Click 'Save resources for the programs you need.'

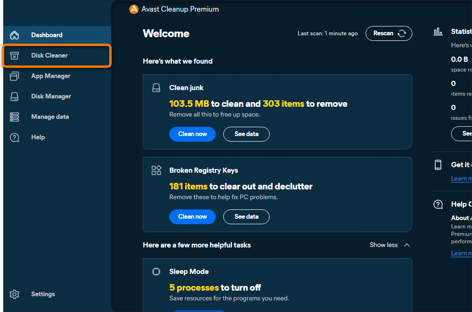(x=229, y=299)
